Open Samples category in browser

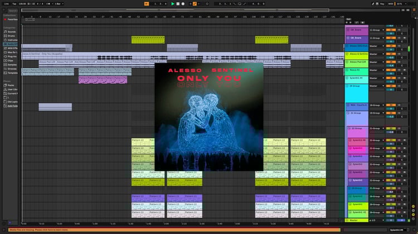(10, 64)
